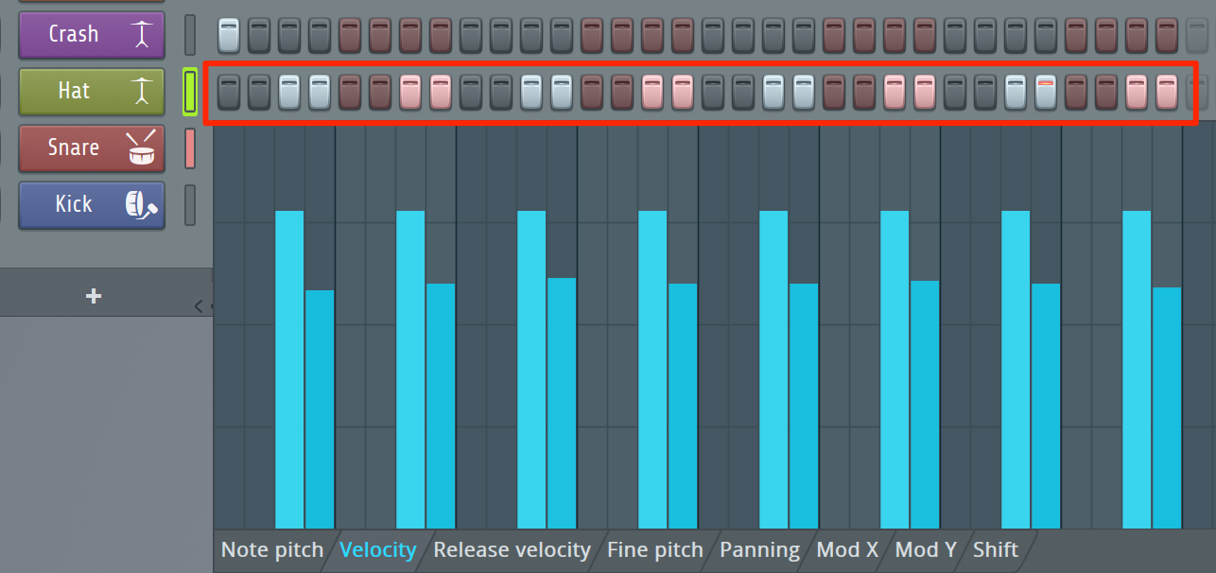Switch to the Shift tab
The width and height of the screenshot is (1216, 573).
[x=996, y=549]
